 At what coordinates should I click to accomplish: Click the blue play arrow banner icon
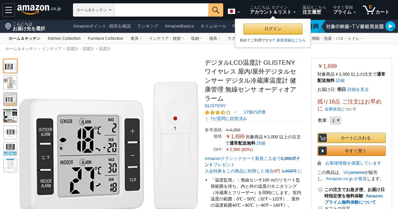(x=390, y=26)
